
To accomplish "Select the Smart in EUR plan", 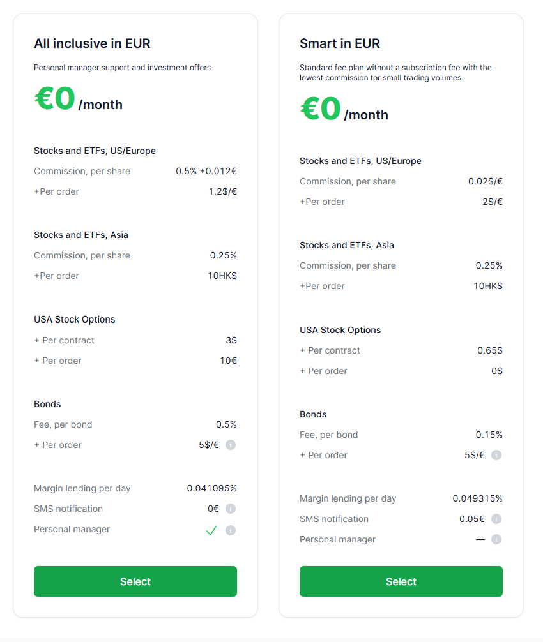I will [x=401, y=581].
